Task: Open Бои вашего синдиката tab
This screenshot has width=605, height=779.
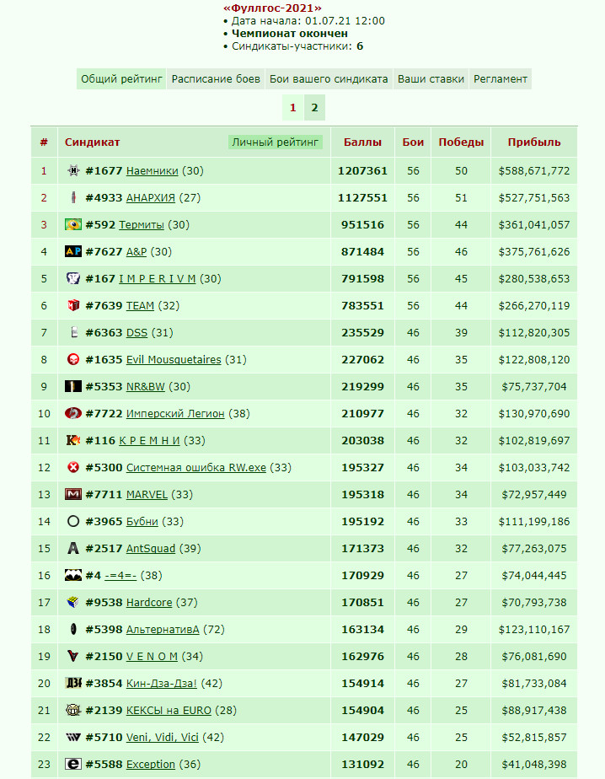Action: (x=329, y=79)
